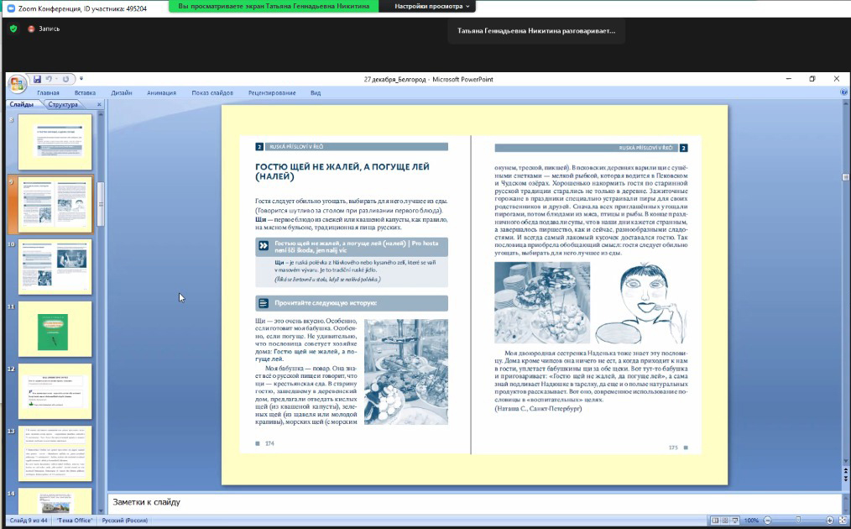Click the thumbnail pane scroll down arrow
The width and height of the screenshot is (851, 529).
pyautogui.click(x=101, y=511)
